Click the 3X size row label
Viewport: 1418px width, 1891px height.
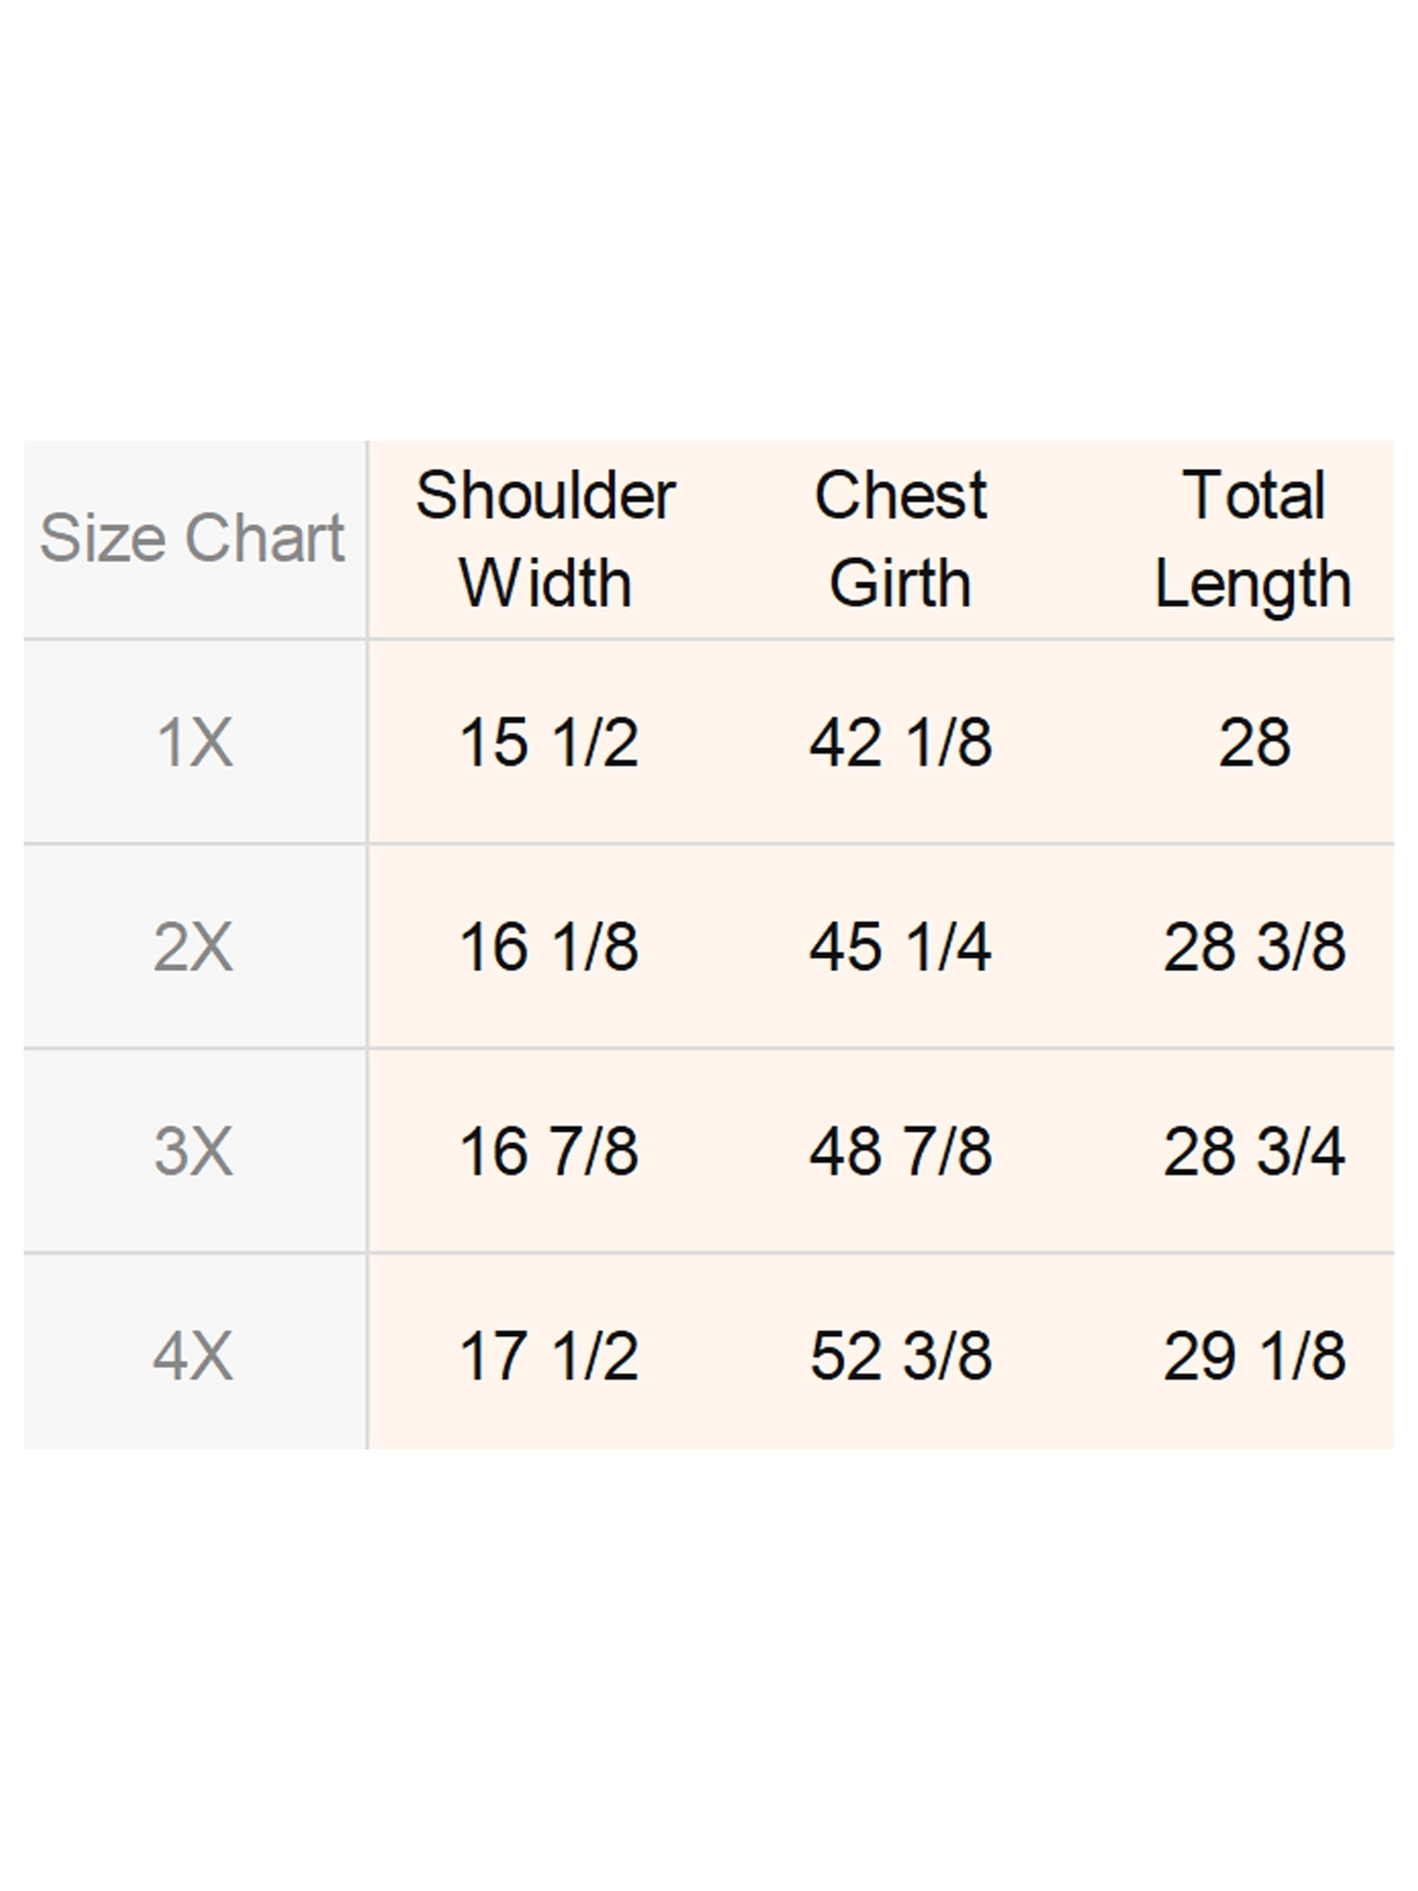(x=193, y=1152)
